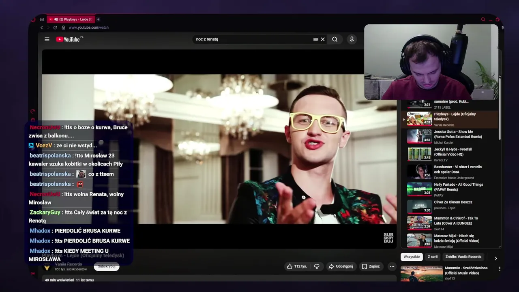Play Jeckyll & Hyde - Freefall thumbnail
Viewport: 519px width, 292px height.
419,154
